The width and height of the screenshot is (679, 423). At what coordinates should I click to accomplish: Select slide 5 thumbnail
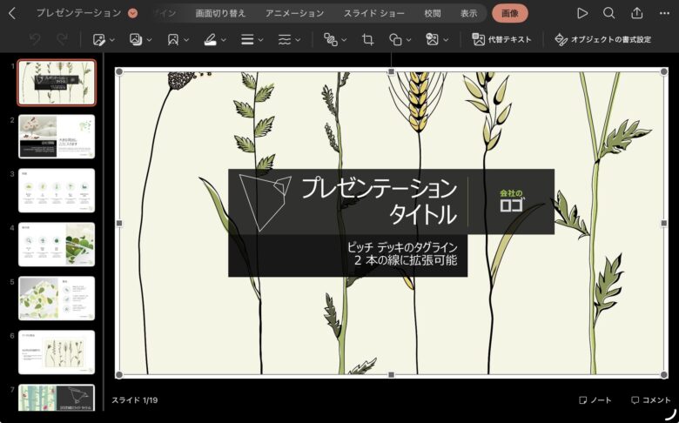[x=57, y=299]
